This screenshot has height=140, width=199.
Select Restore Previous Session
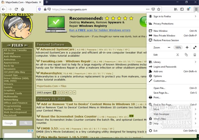(x=173, y=40)
